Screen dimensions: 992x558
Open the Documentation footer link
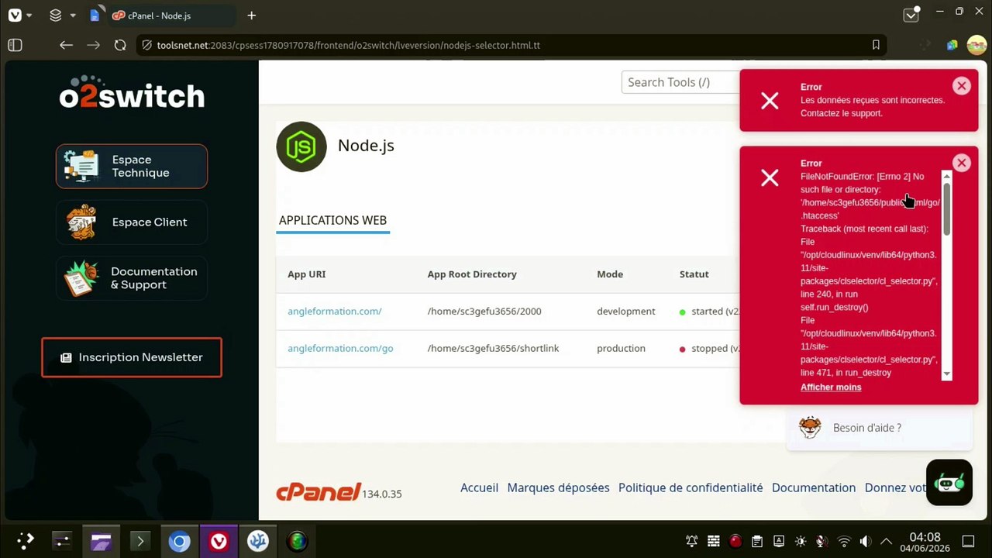pos(814,487)
